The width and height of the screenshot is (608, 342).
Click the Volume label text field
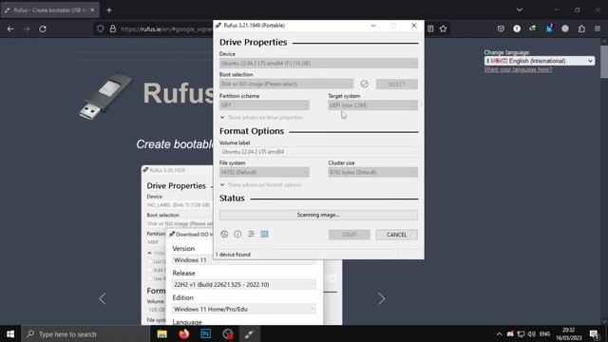pyautogui.click(x=318, y=152)
